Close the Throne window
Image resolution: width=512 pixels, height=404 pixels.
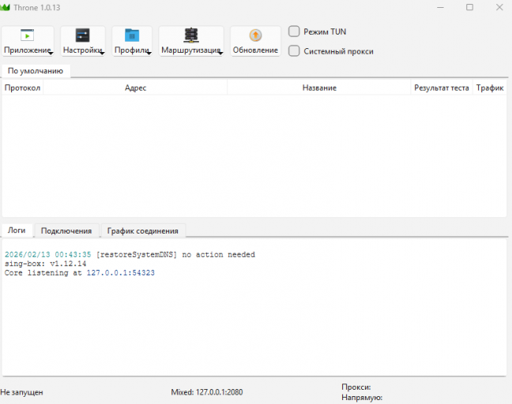click(x=499, y=7)
